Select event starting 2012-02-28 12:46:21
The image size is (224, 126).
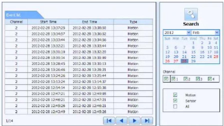79,100
